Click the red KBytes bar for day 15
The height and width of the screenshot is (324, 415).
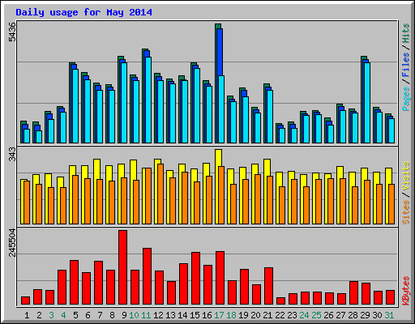coord(195,279)
